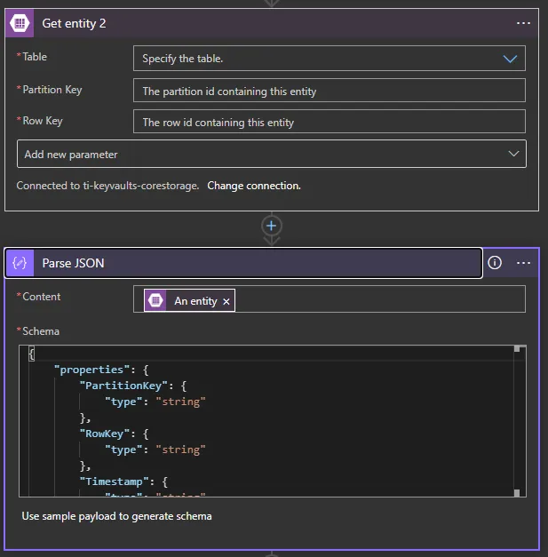Screen dimensions: 548x557
Task: Click the An entity token icon
Action: 155,300
